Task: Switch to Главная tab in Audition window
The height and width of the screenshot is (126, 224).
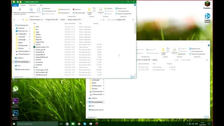Action: click(23, 5)
